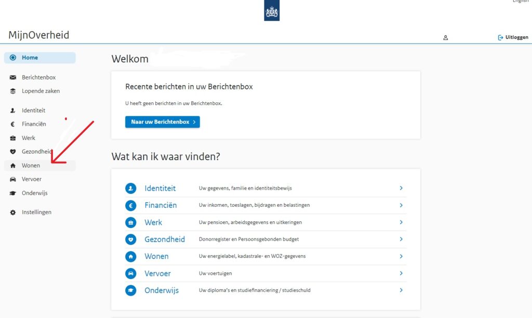The image size is (532, 318).
Task: Open the Wonen link in the overview list
Action: tap(156, 256)
